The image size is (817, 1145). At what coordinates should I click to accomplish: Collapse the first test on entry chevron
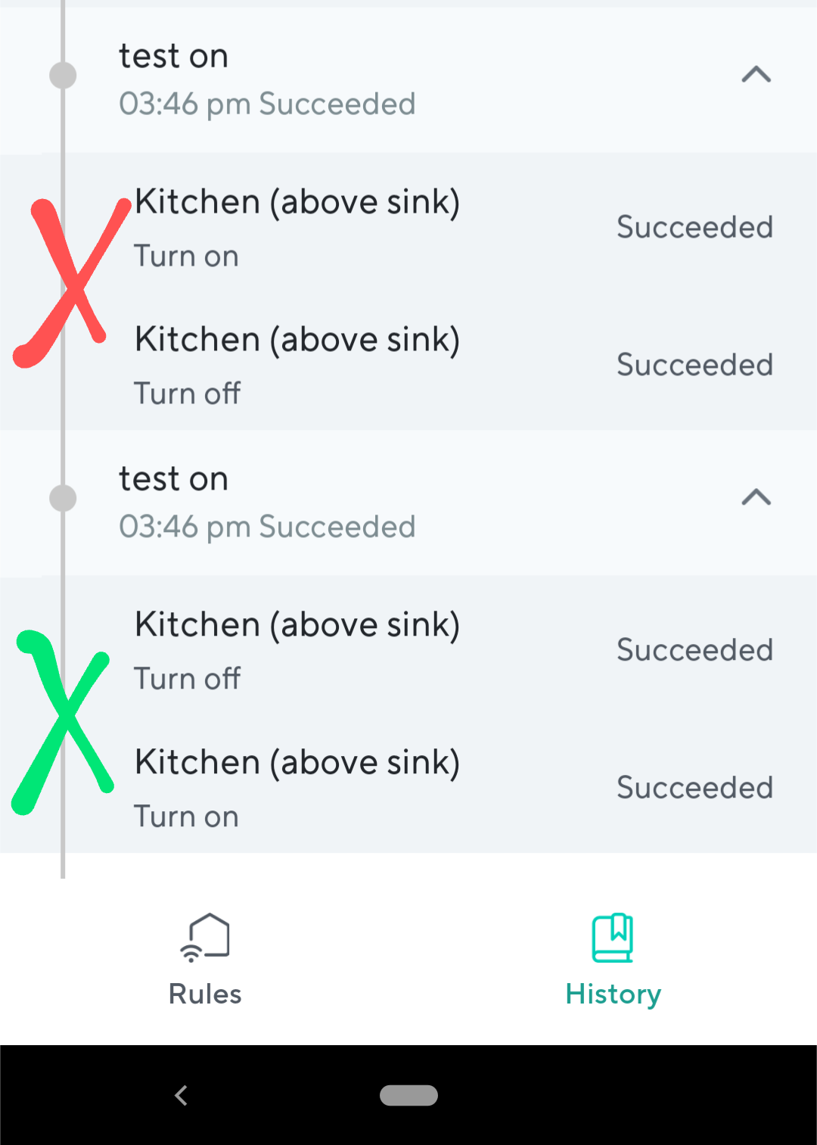pos(756,74)
